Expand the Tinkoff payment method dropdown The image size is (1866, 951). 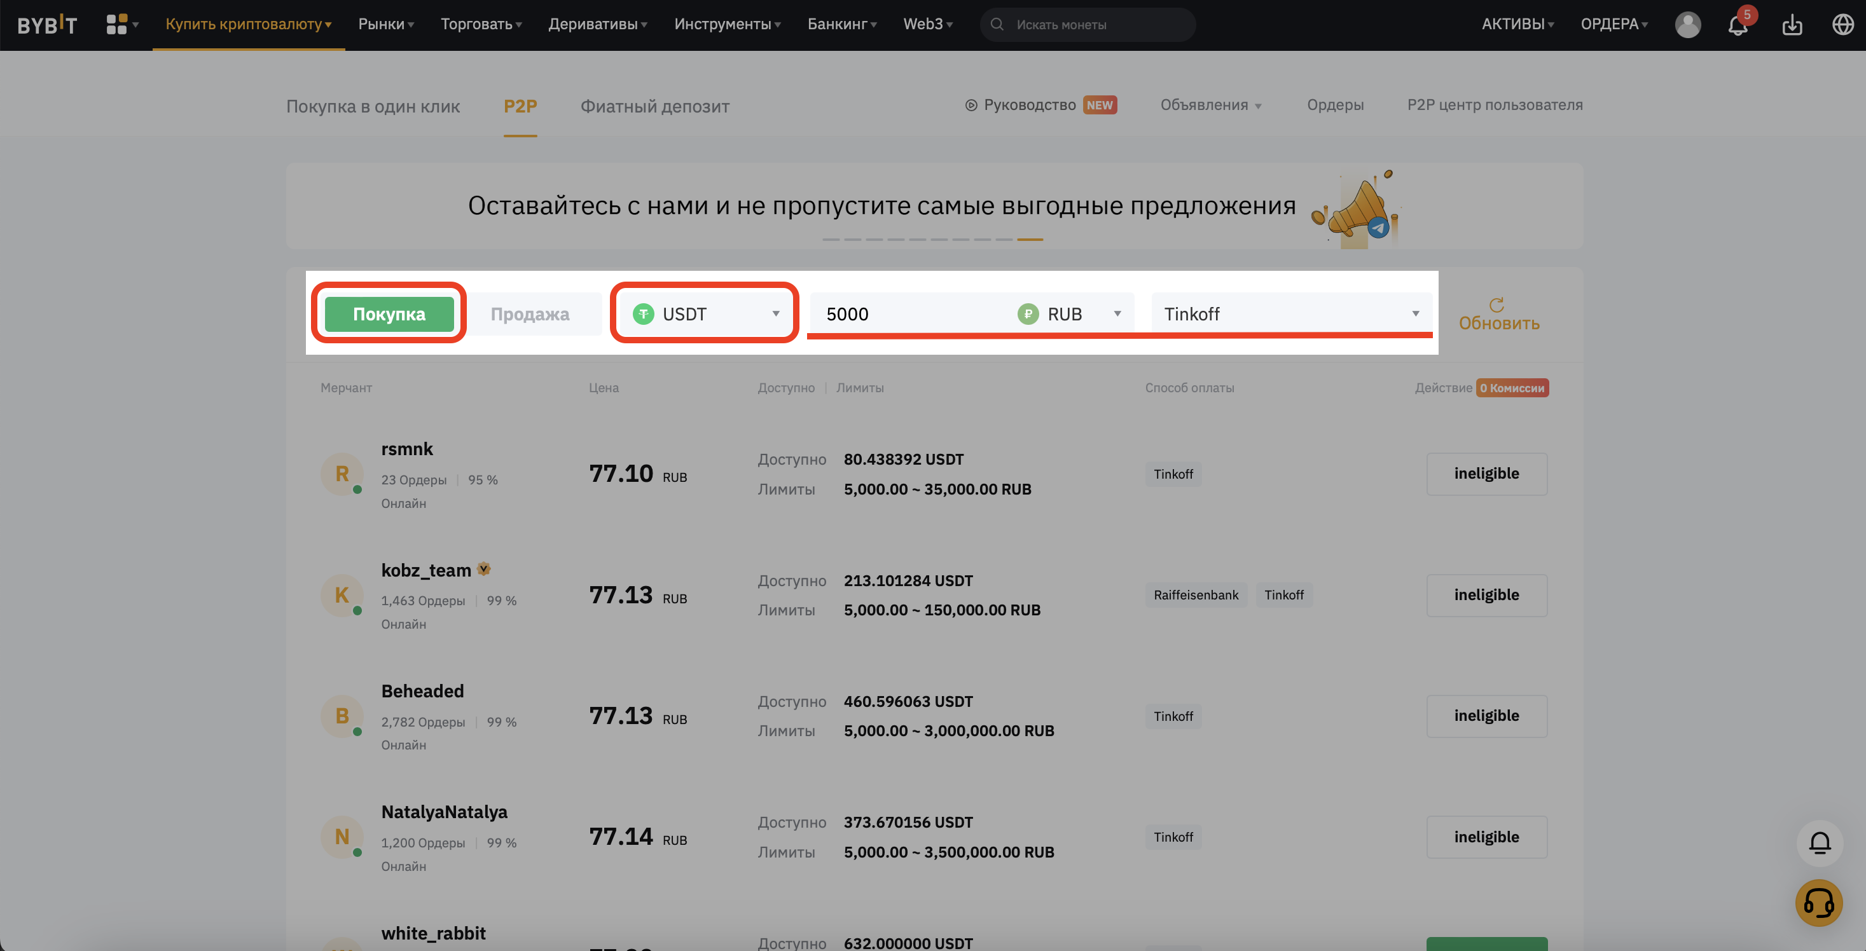click(x=1292, y=313)
